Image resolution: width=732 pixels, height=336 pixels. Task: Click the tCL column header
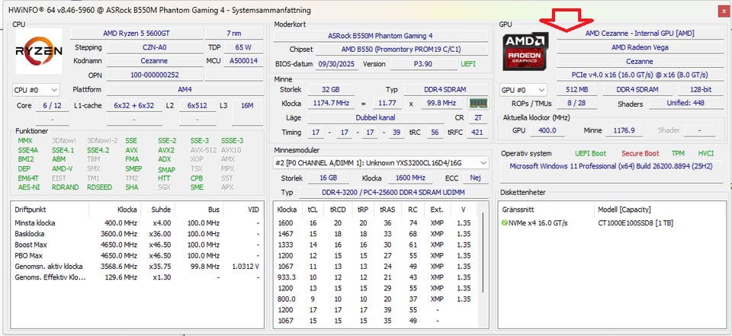313,210
